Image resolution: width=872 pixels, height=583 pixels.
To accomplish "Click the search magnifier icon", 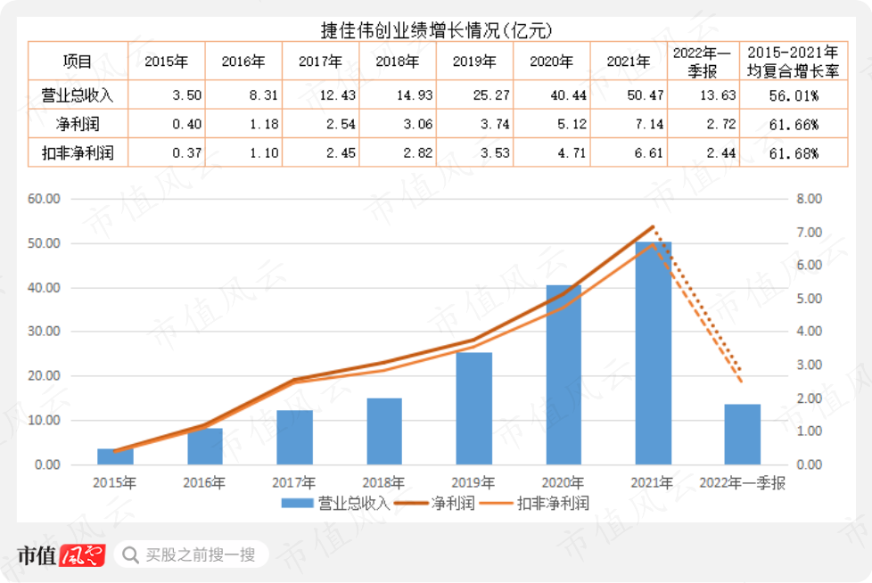I will (x=131, y=554).
